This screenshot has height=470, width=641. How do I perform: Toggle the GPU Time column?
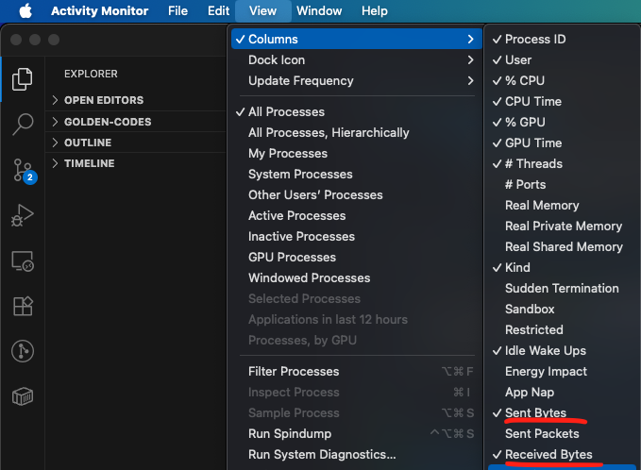(562, 143)
